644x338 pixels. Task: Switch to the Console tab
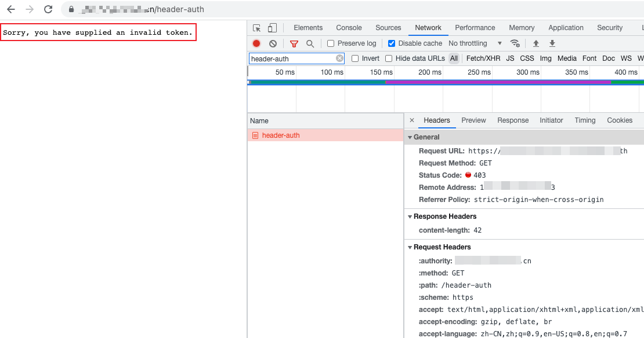[349, 28]
